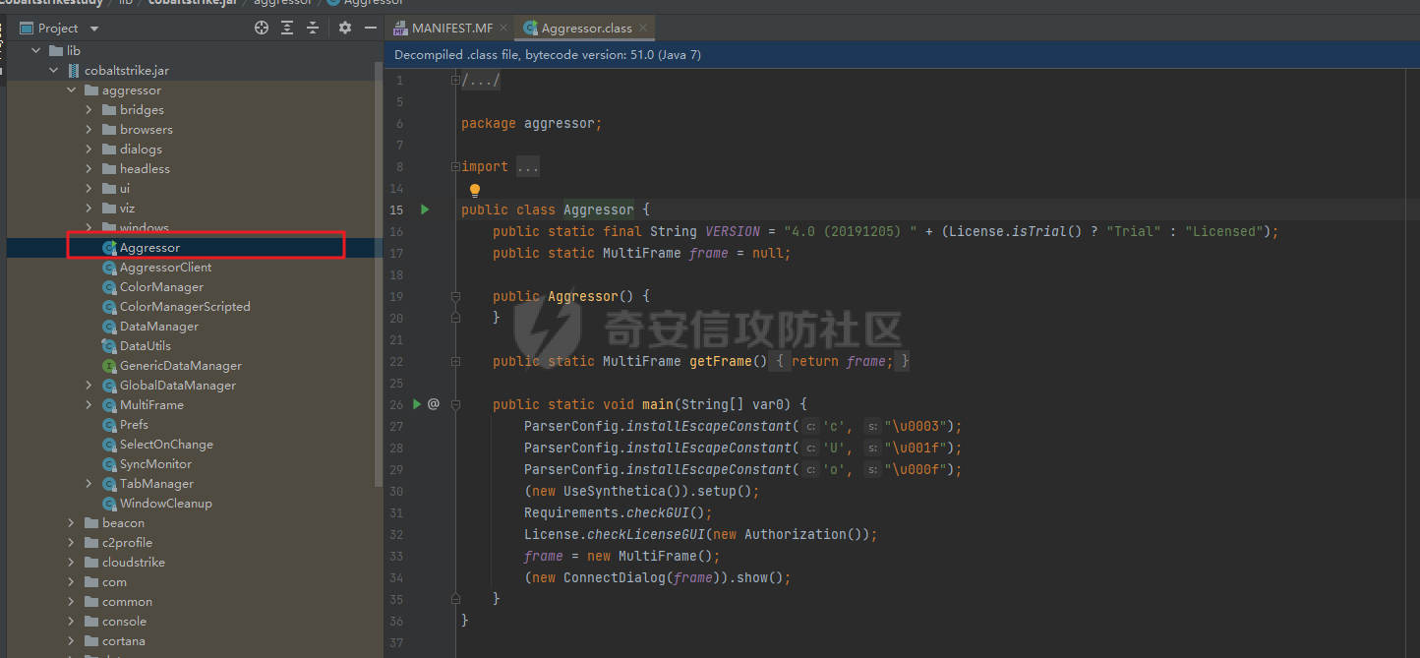Screen dimensions: 1420x658
Task: Select the dialogs folder in tree
Action: (141, 150)
